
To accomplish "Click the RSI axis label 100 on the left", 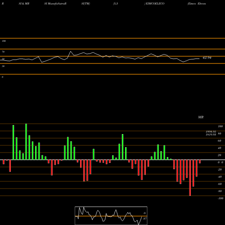I will coord(4,41).
